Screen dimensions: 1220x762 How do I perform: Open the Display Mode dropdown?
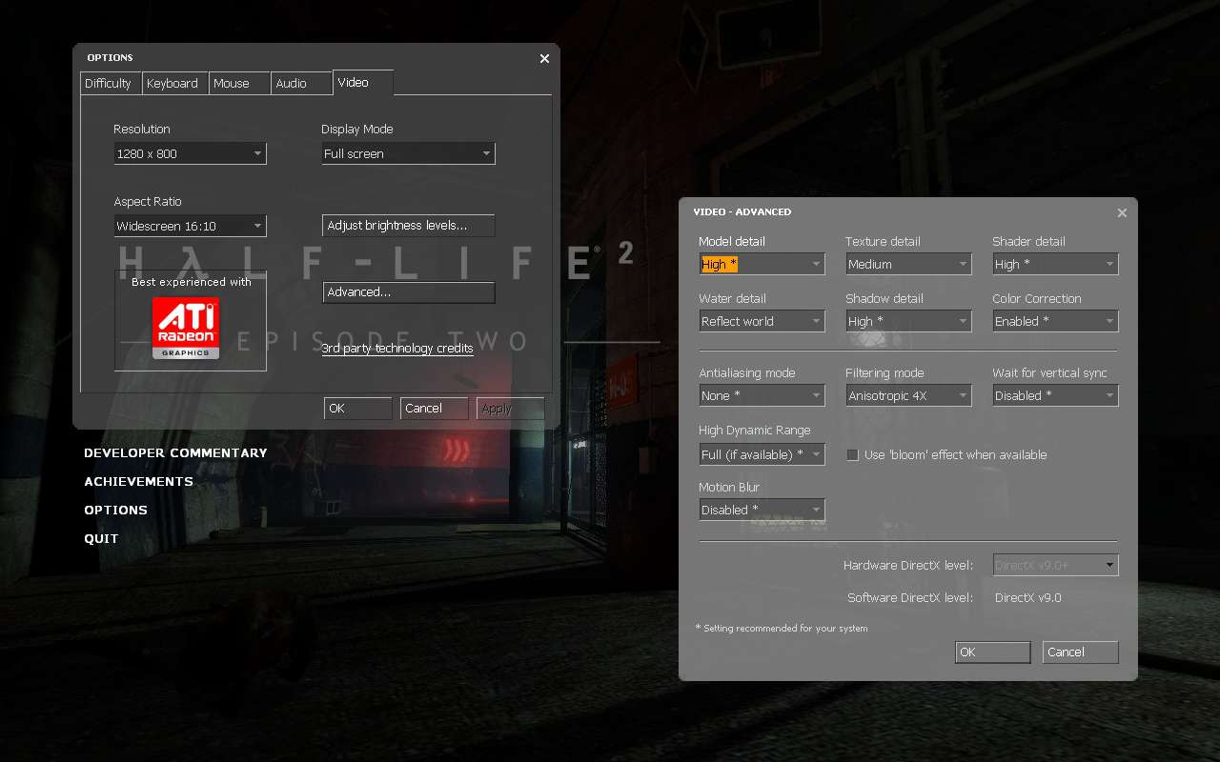pos(408,153)
